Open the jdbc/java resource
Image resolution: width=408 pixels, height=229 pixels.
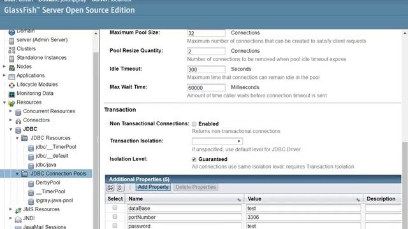click(x=46, y=165)
